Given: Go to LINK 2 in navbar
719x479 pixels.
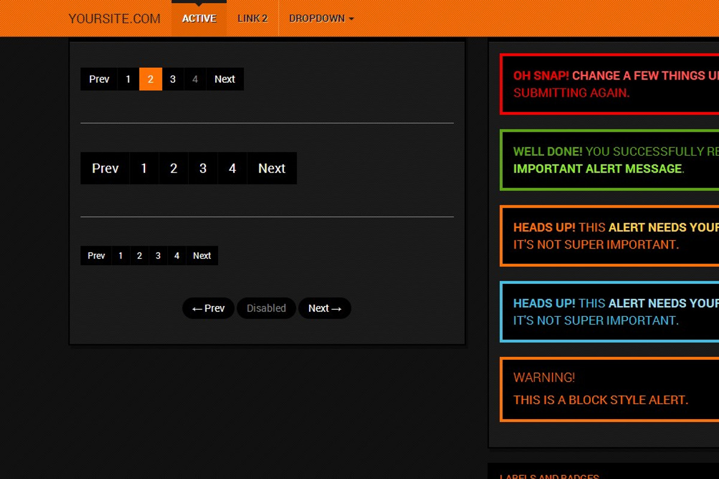Looking at the screenshot, I should pos(252,19).
